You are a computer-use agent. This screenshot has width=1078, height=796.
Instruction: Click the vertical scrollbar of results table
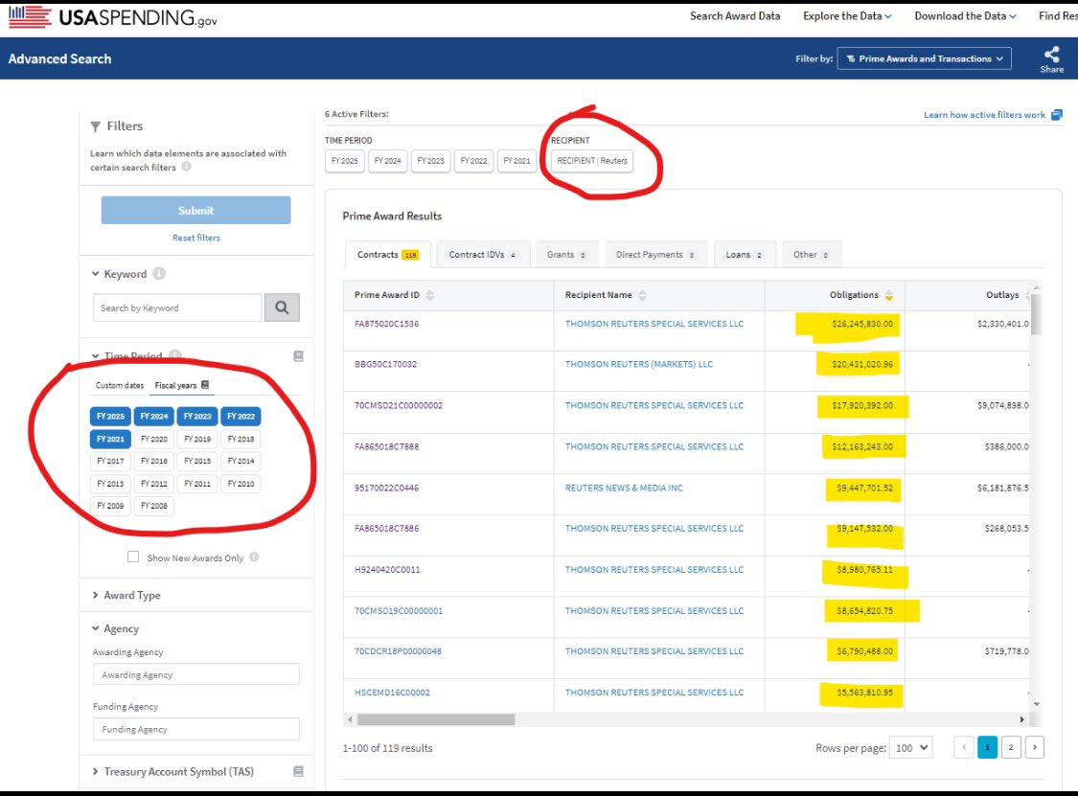point(1036,313)
